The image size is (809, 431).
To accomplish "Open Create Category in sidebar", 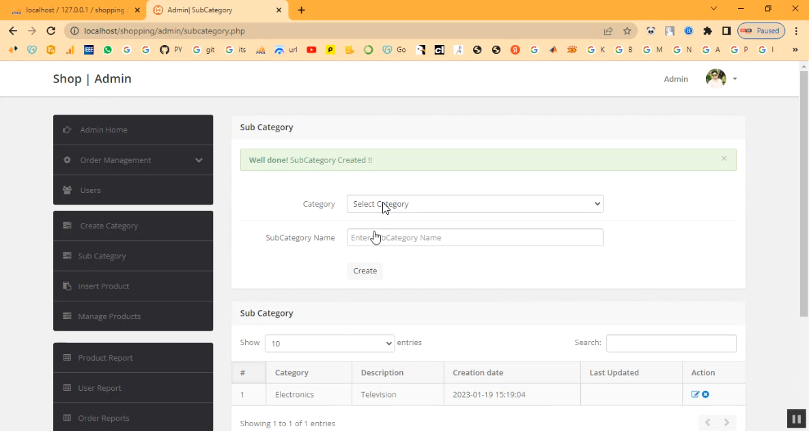I will click(109, 226).
